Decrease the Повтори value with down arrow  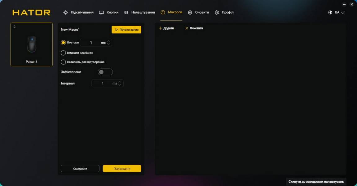point(108,44)
